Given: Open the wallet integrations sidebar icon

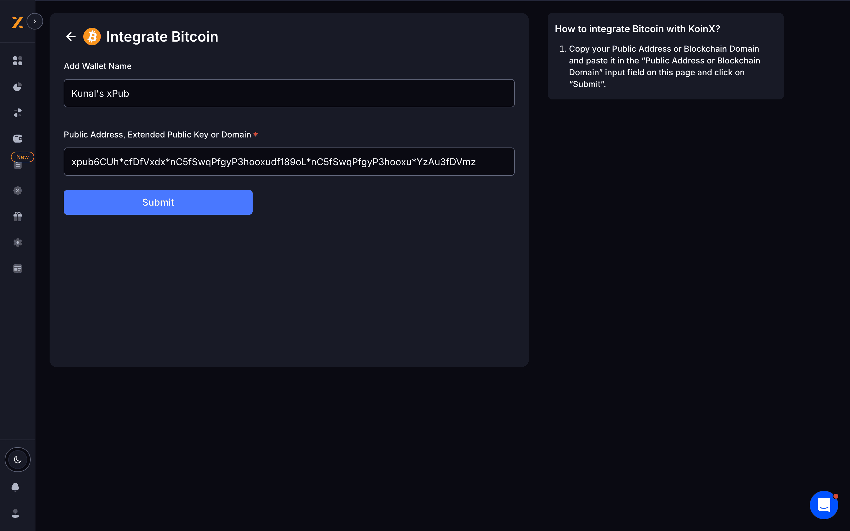Looking at the screenshot, I should [x=18, y=139].
